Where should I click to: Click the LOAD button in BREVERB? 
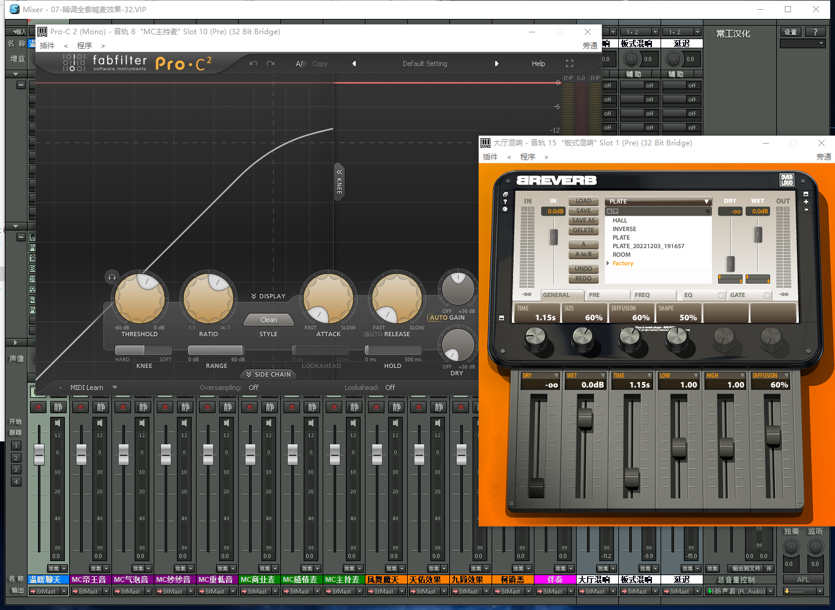583,201
